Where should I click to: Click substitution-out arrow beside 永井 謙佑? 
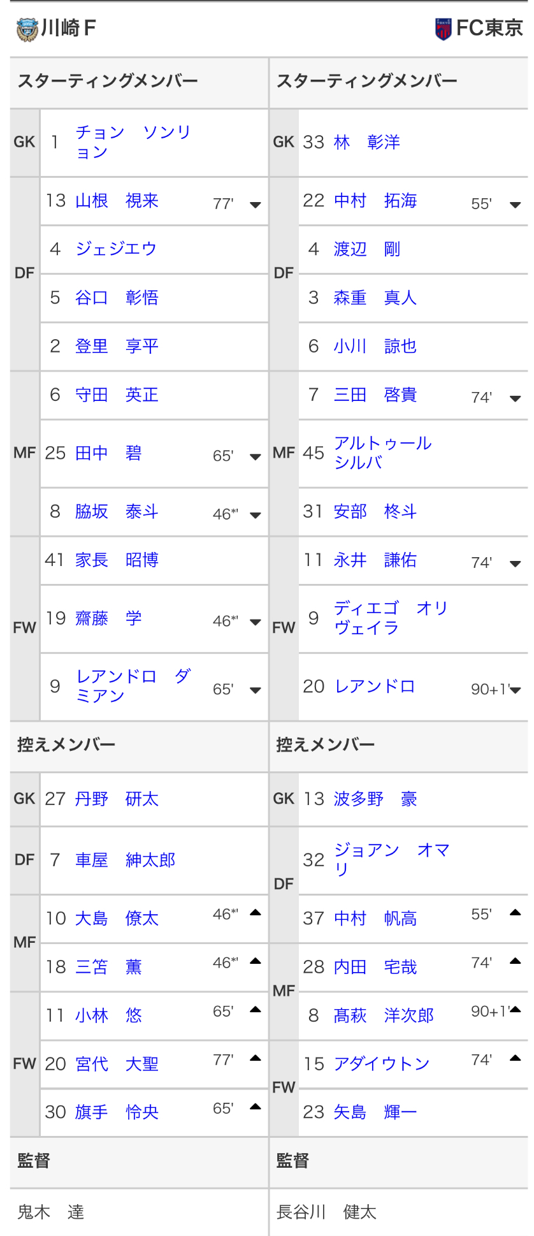pos(515,563)
